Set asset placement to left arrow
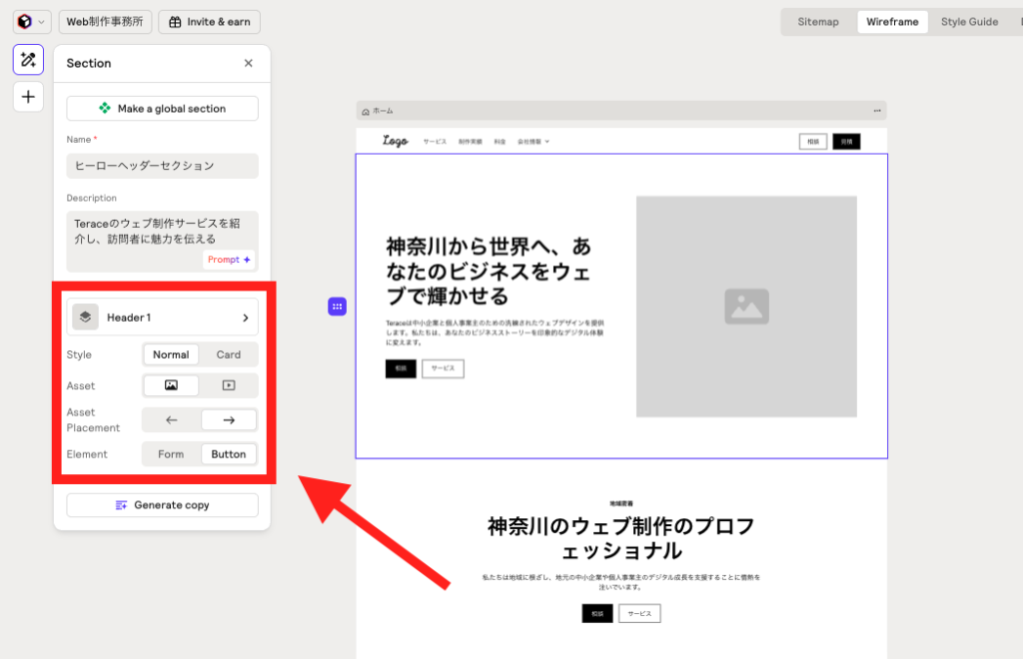 [x=171, y=420]
